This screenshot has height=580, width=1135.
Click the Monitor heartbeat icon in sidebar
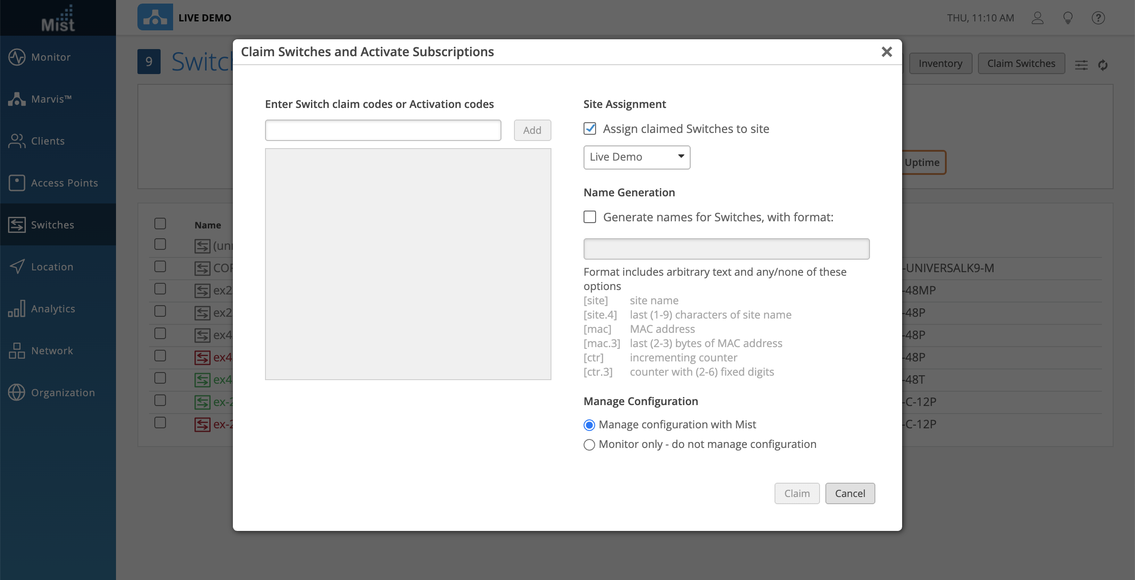coord(17,57)
